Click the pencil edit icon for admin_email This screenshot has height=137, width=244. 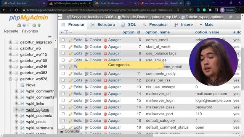[70, 40]
